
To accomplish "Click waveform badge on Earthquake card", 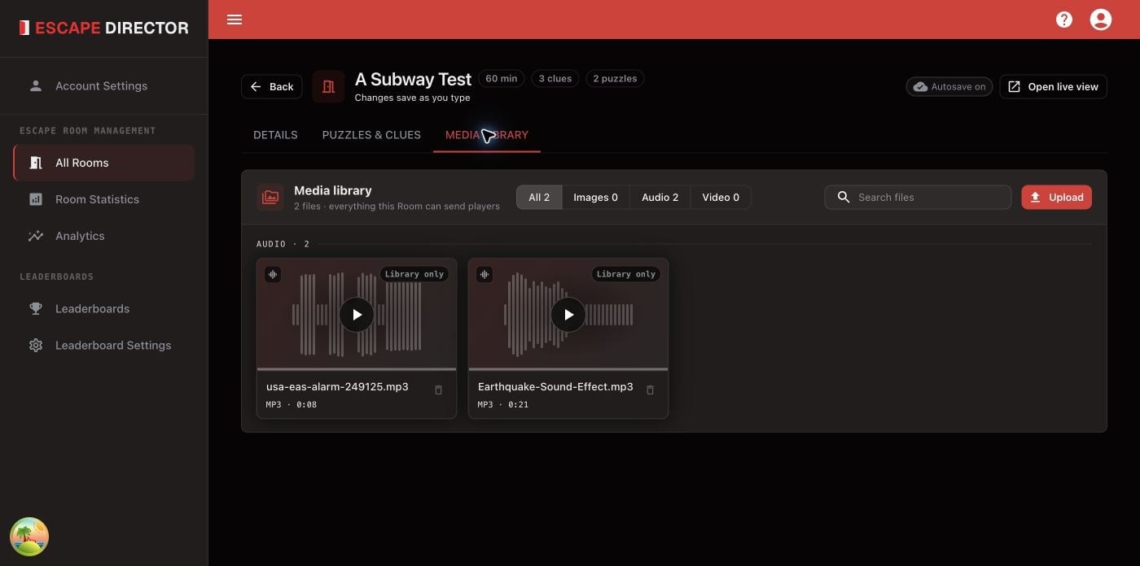I will tap(484, 274).
